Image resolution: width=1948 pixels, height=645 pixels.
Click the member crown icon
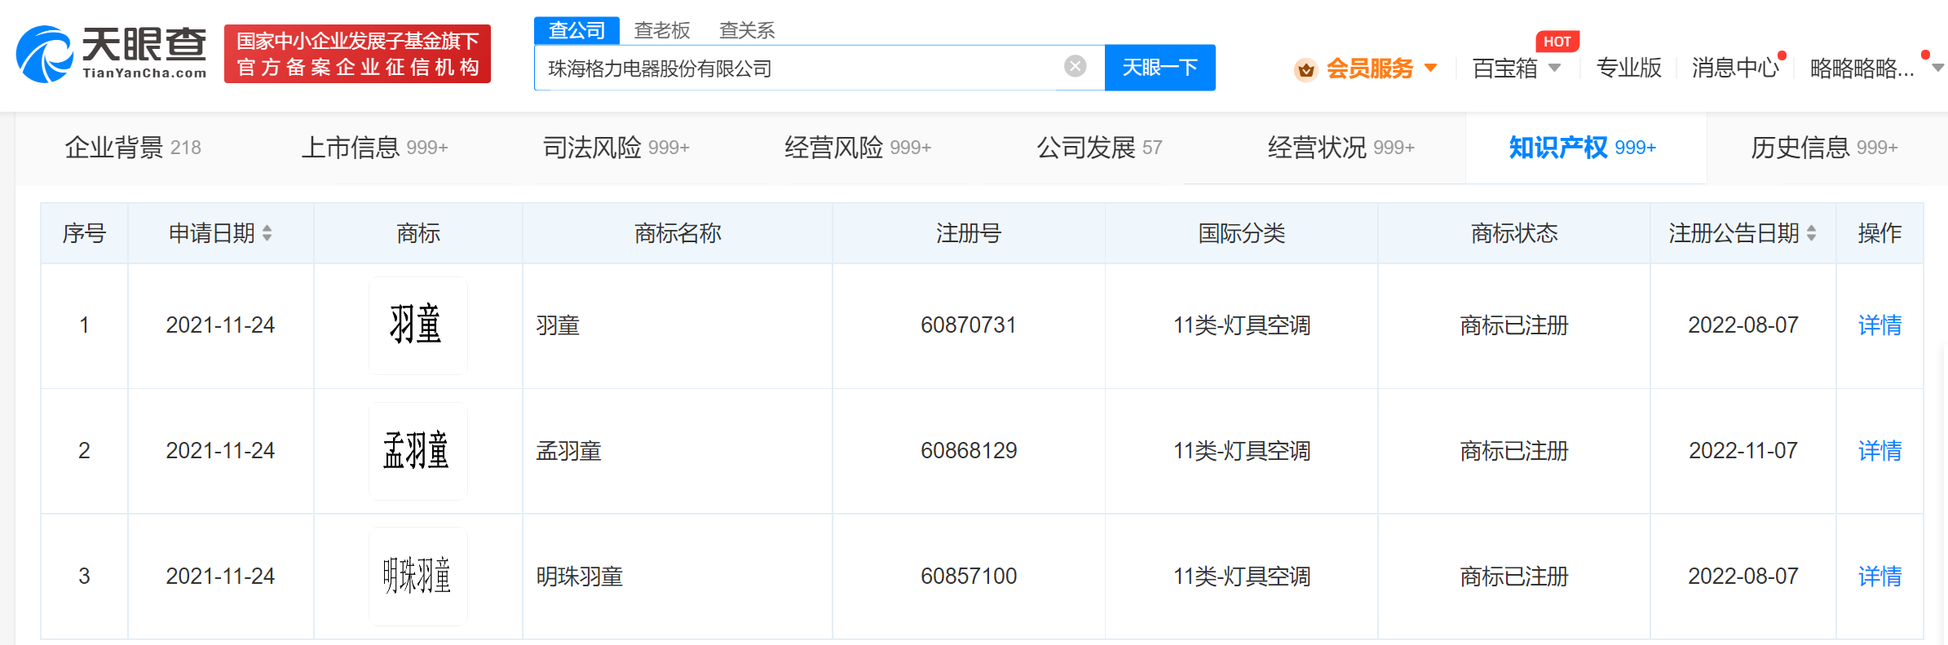[1305, 70]
